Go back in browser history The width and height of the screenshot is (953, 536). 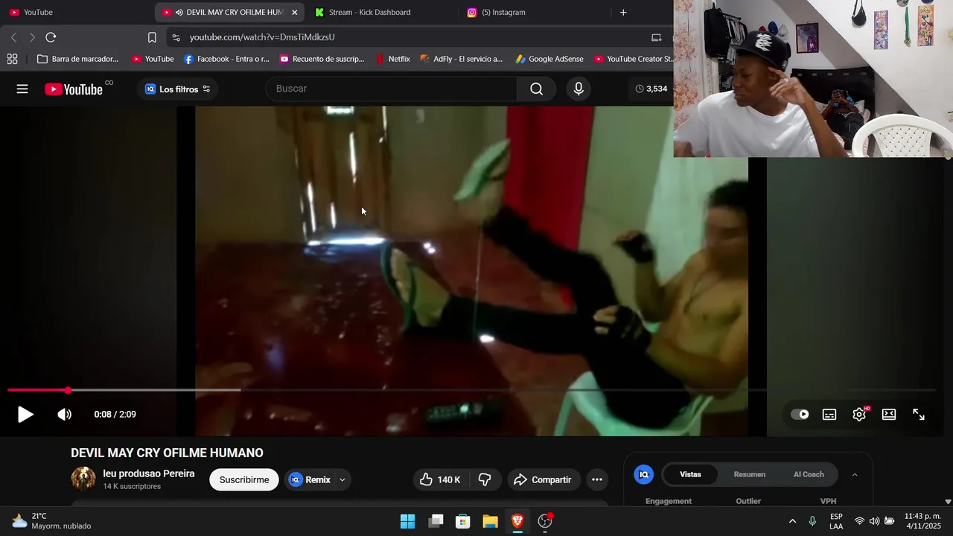(13, 37)
